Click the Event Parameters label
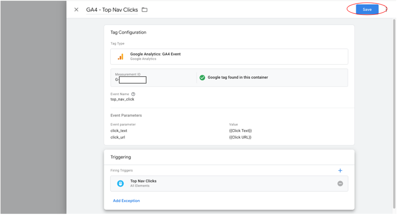 click(126, 115)
